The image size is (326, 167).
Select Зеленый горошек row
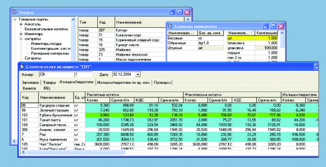pos(170,110)
